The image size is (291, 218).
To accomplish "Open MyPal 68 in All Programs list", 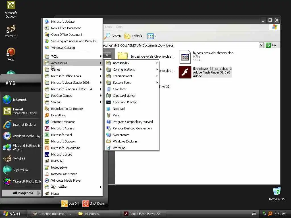I will point(73,161).
